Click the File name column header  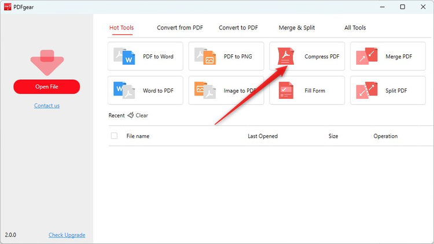coord(138,136)
